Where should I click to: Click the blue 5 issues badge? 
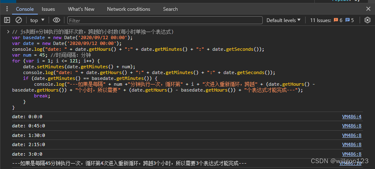pyautogui.click(x=349, y=20)
